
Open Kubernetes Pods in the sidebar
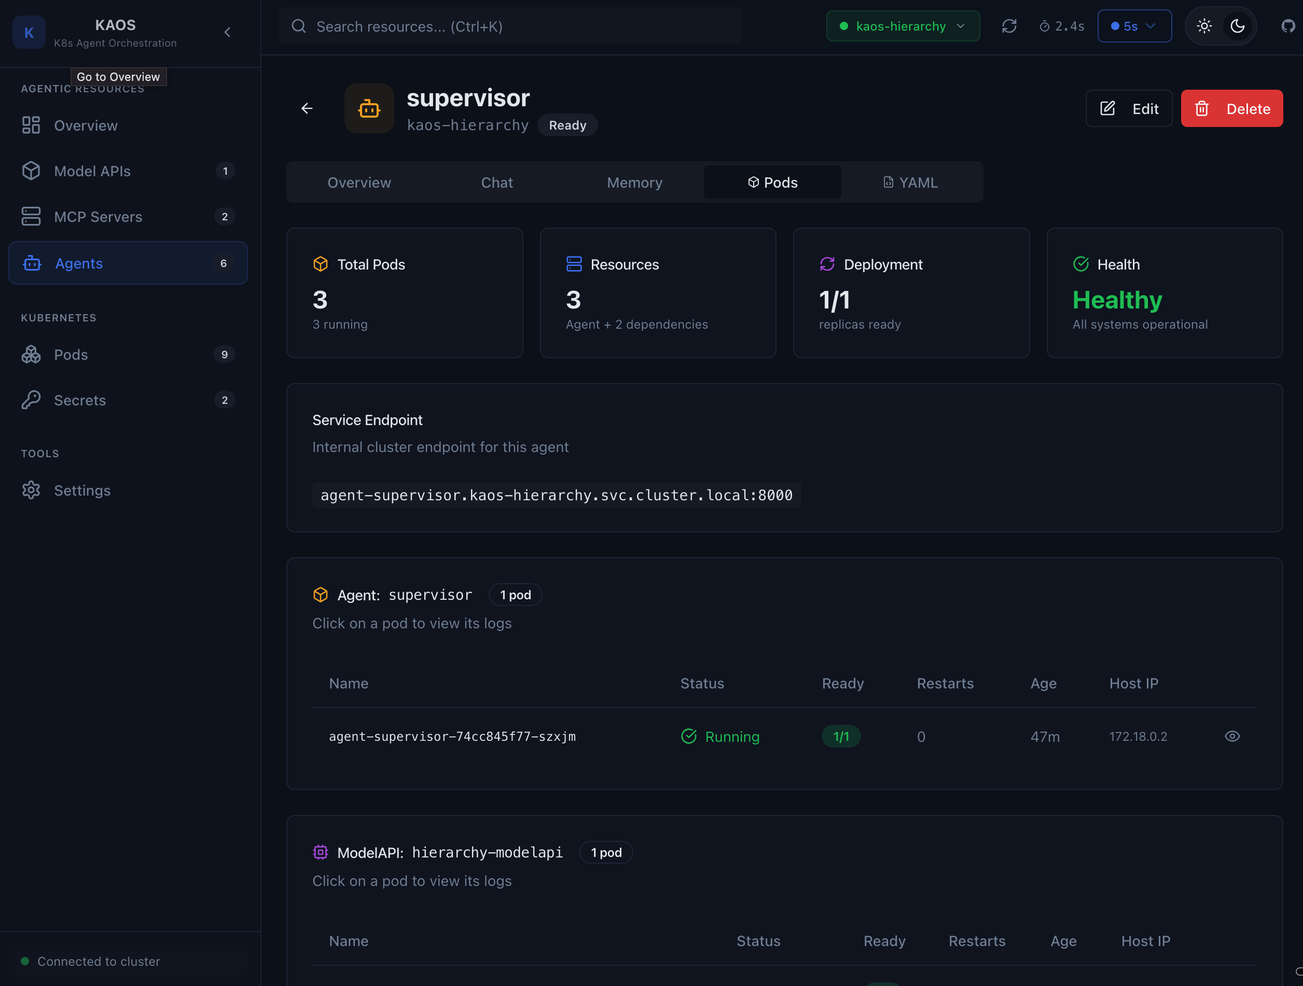pos(71,355)
